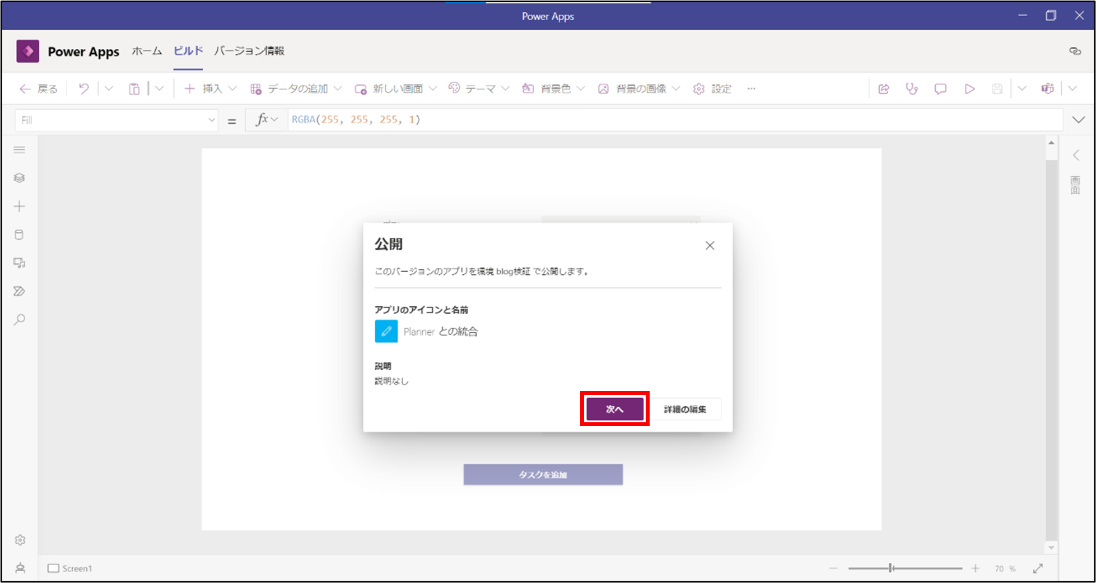Click the 画面 label in right pane

coord(1075,185)
